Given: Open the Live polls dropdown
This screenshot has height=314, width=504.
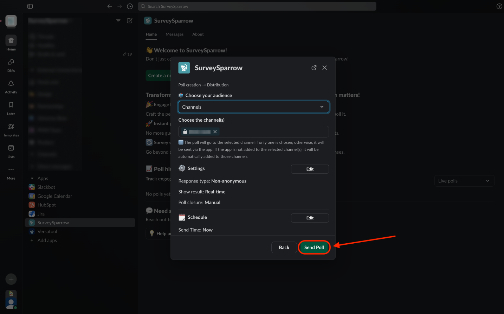Looking at the screenshot, I should pos(464,181).
